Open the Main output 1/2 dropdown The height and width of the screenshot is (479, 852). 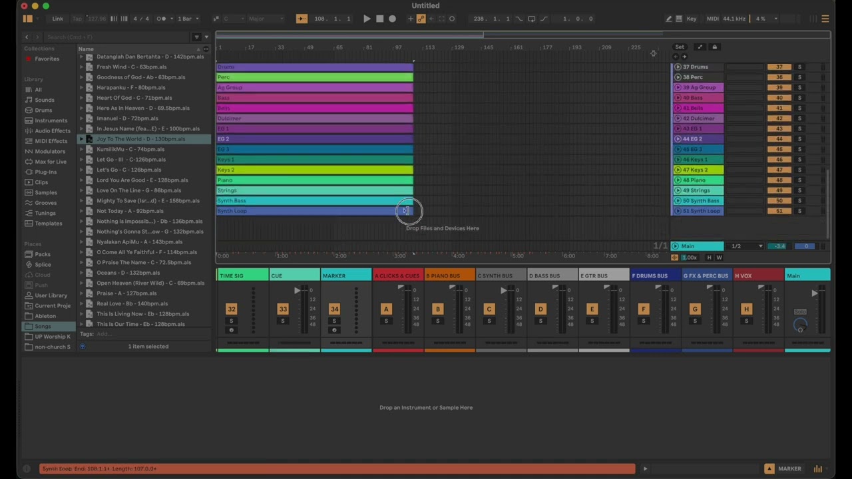746,246
